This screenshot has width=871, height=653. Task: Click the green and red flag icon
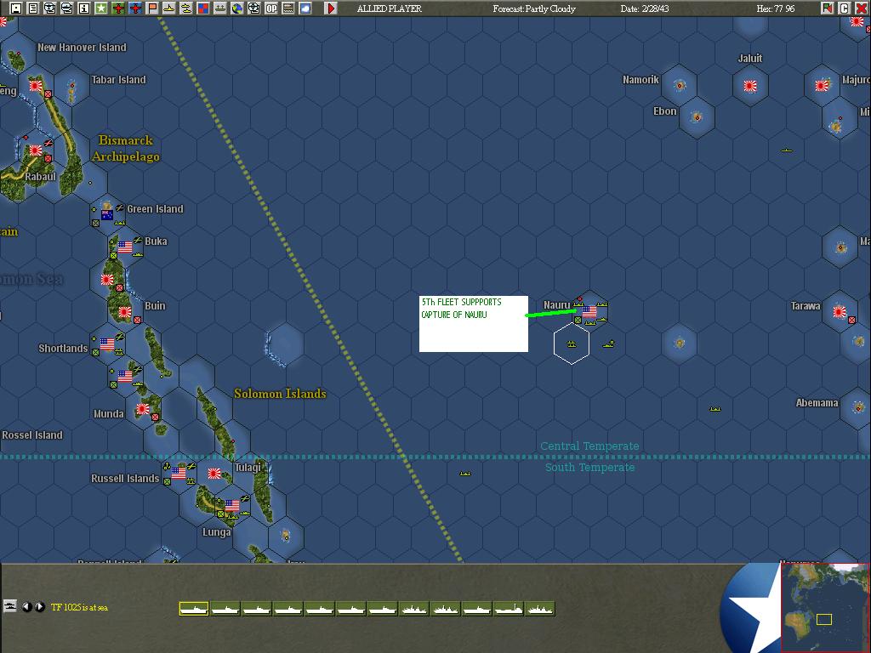(x=827, y=9)
